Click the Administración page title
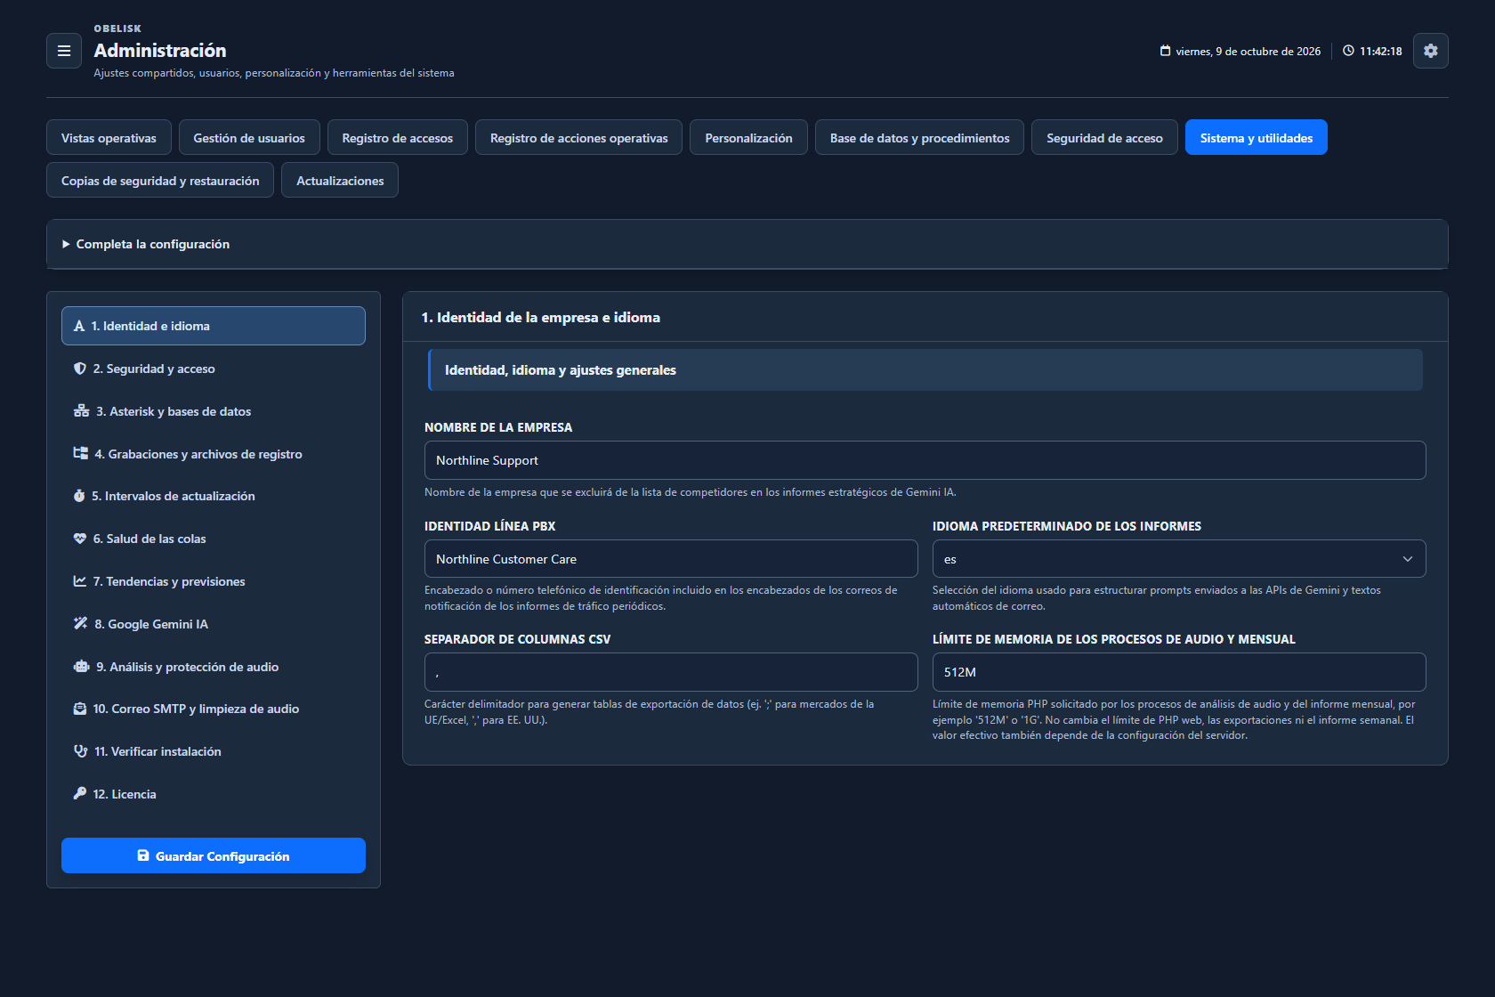 [160, 51]
